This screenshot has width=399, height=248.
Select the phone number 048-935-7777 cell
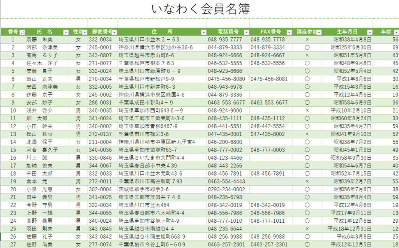tap(225, 40)
